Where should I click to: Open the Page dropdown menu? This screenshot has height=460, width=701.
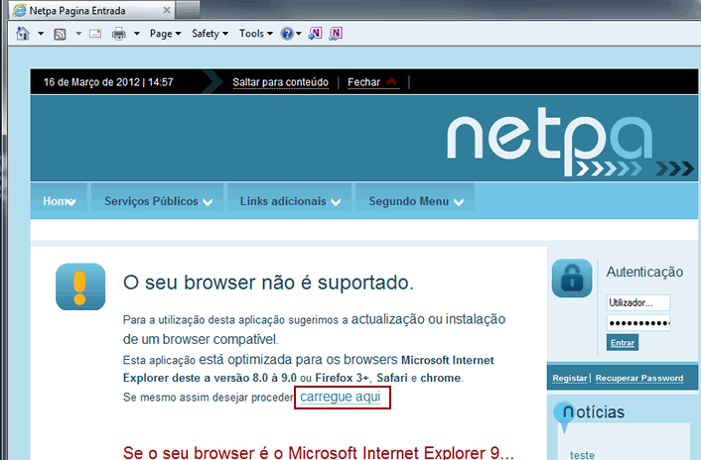click(x=165, y=34)
